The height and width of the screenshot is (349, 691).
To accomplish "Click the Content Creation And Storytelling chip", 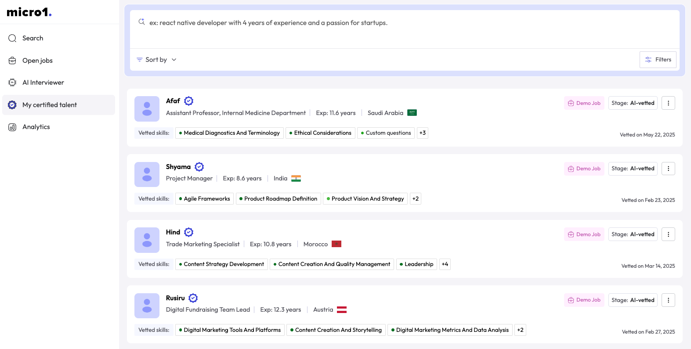I will coord(336,330).
